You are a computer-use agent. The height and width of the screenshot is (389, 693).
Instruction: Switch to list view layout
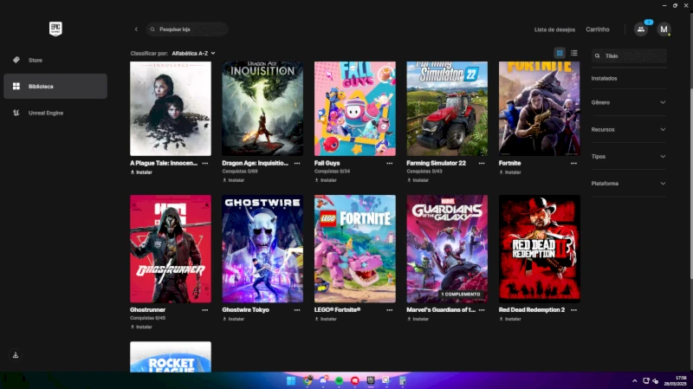coord(573,53)
